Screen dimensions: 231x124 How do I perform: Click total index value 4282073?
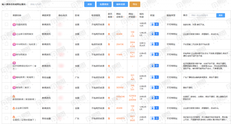(x=120, y=118)
